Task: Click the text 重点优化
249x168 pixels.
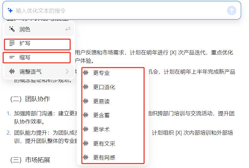Action: (222, 52)
